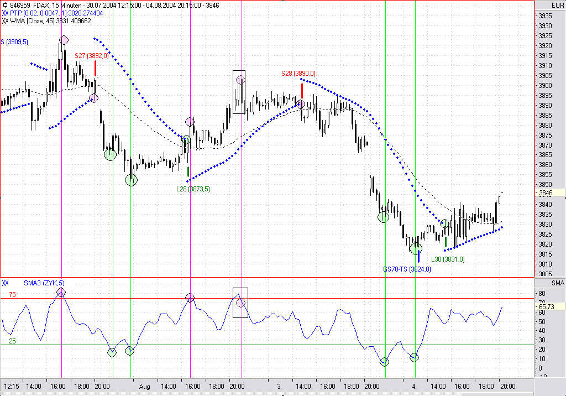Image resolution: width=566 pixels, height=396 pixels.
Task: Click the 25 oversold level label
Action: 12,341
